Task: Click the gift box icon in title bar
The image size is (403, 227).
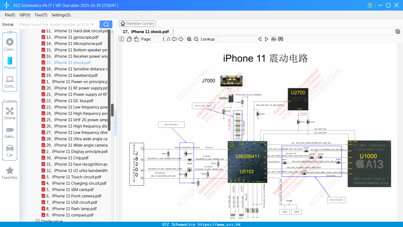Action: 370,5
